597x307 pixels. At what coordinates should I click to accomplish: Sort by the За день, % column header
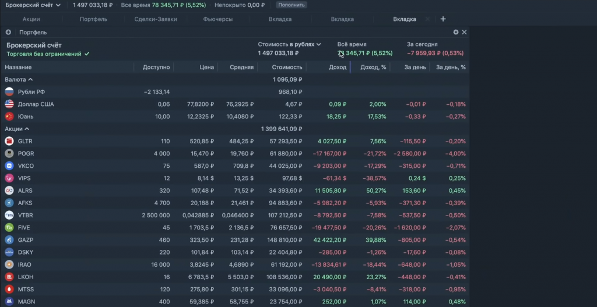[x=451, y=68]
